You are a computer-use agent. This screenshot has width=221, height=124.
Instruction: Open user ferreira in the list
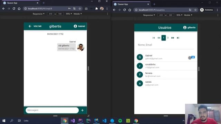click(166, 74)
